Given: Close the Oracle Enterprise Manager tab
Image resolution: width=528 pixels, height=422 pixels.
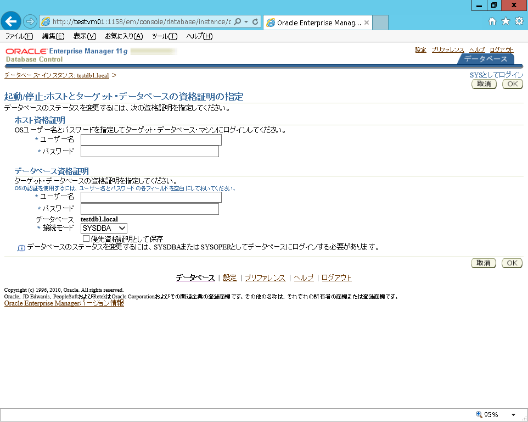Looking at the screenshot, I should coord(367,23).
